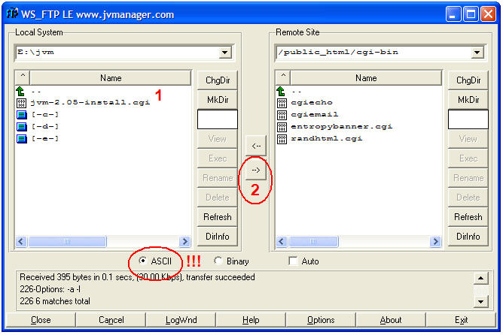Click the upload arrow button (-->)
Image resolution: width=503 pixels, height=335 pixels.
tap(256, 170)
